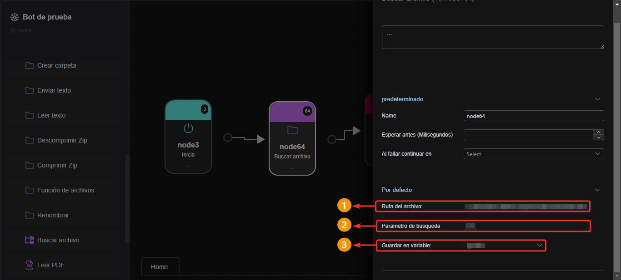The image size is (621, 280).
Task: Click the Buscar archivo list label
Action: pyautogui.click(x=58, y=240)
